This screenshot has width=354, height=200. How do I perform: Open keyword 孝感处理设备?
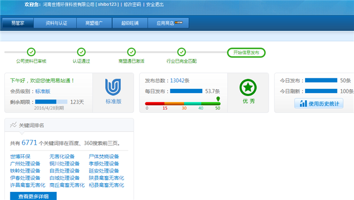(104, 163)
